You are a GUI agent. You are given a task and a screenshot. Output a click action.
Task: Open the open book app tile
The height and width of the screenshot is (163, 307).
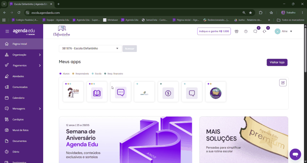coord(97,92)
